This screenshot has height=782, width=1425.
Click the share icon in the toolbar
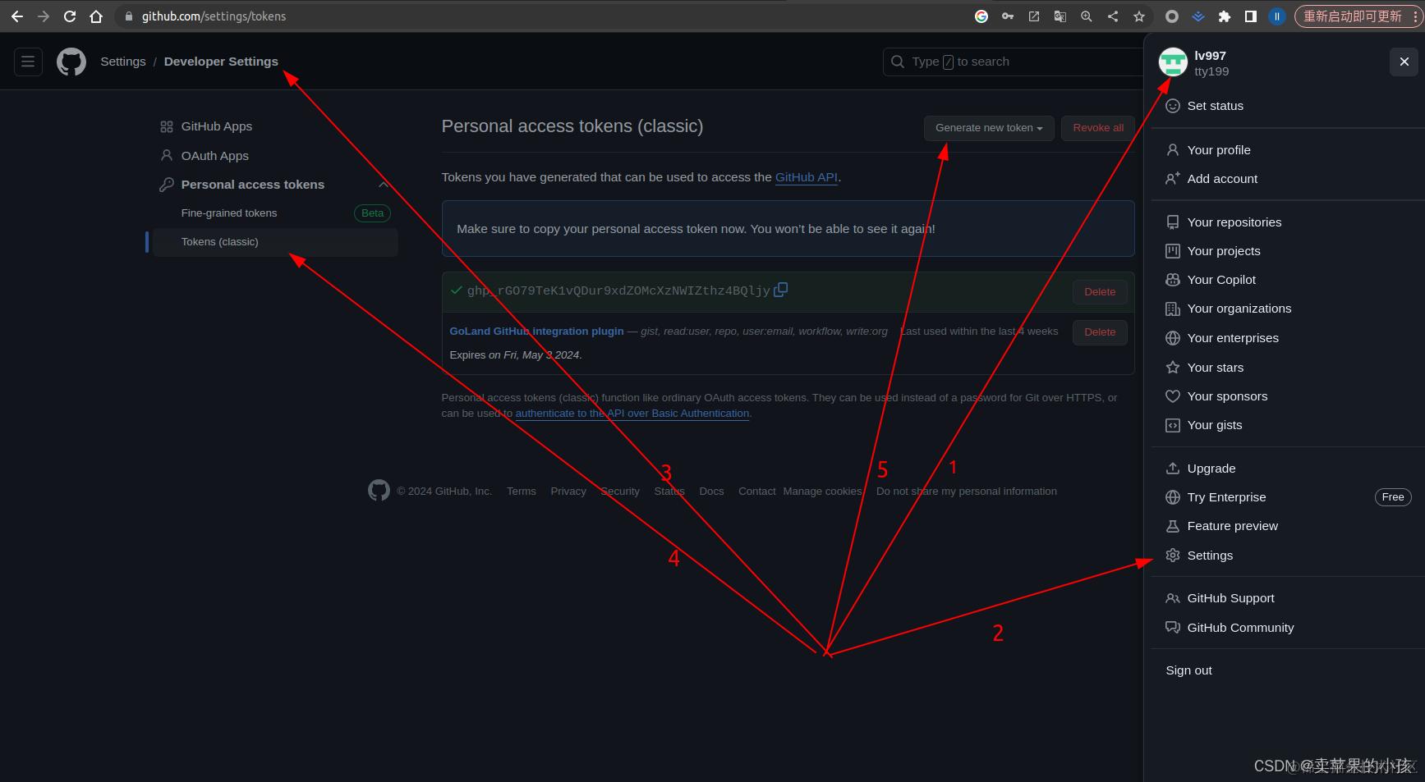tap(1112, 16)
